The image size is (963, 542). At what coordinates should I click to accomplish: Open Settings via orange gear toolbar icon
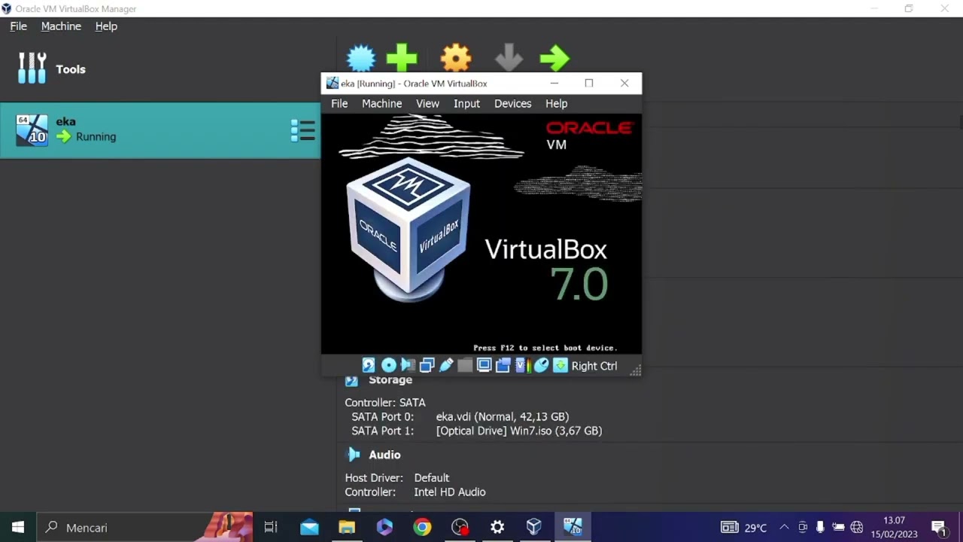coord(456,58)
